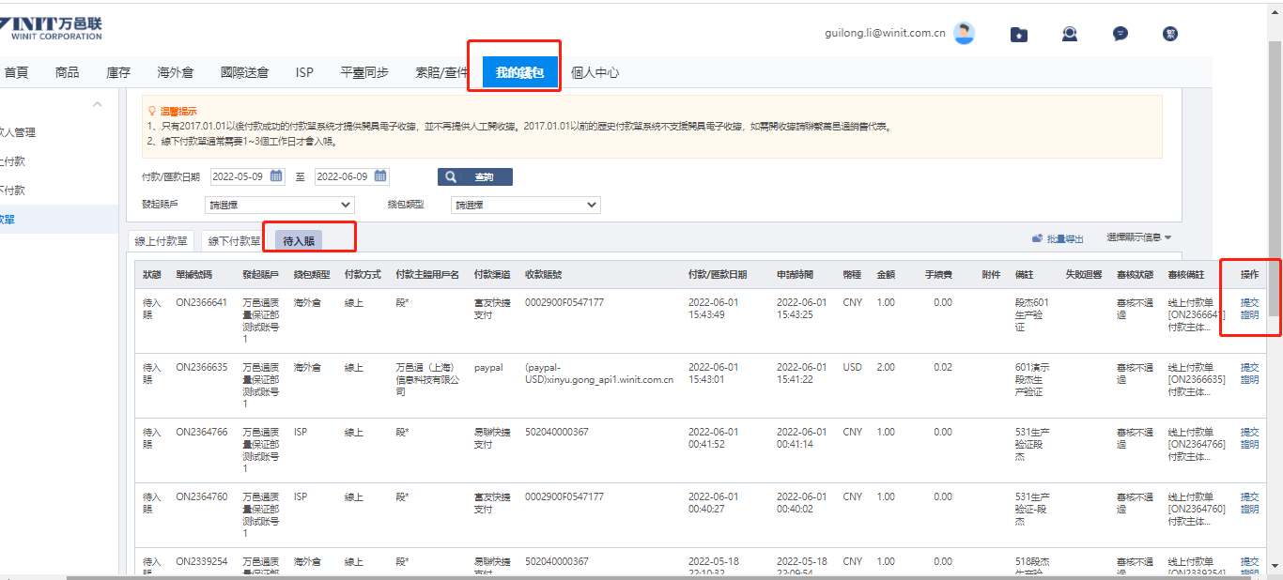Select the 待入賬 tab
1283x580 pixels.
click(299, 241)
